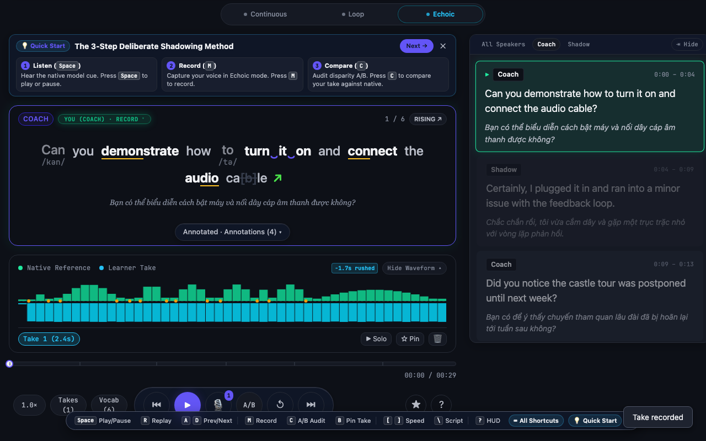This screenshot has height=441, width=706.
Task: Change the playback speed from 1.0×
Action: (29, 405)
